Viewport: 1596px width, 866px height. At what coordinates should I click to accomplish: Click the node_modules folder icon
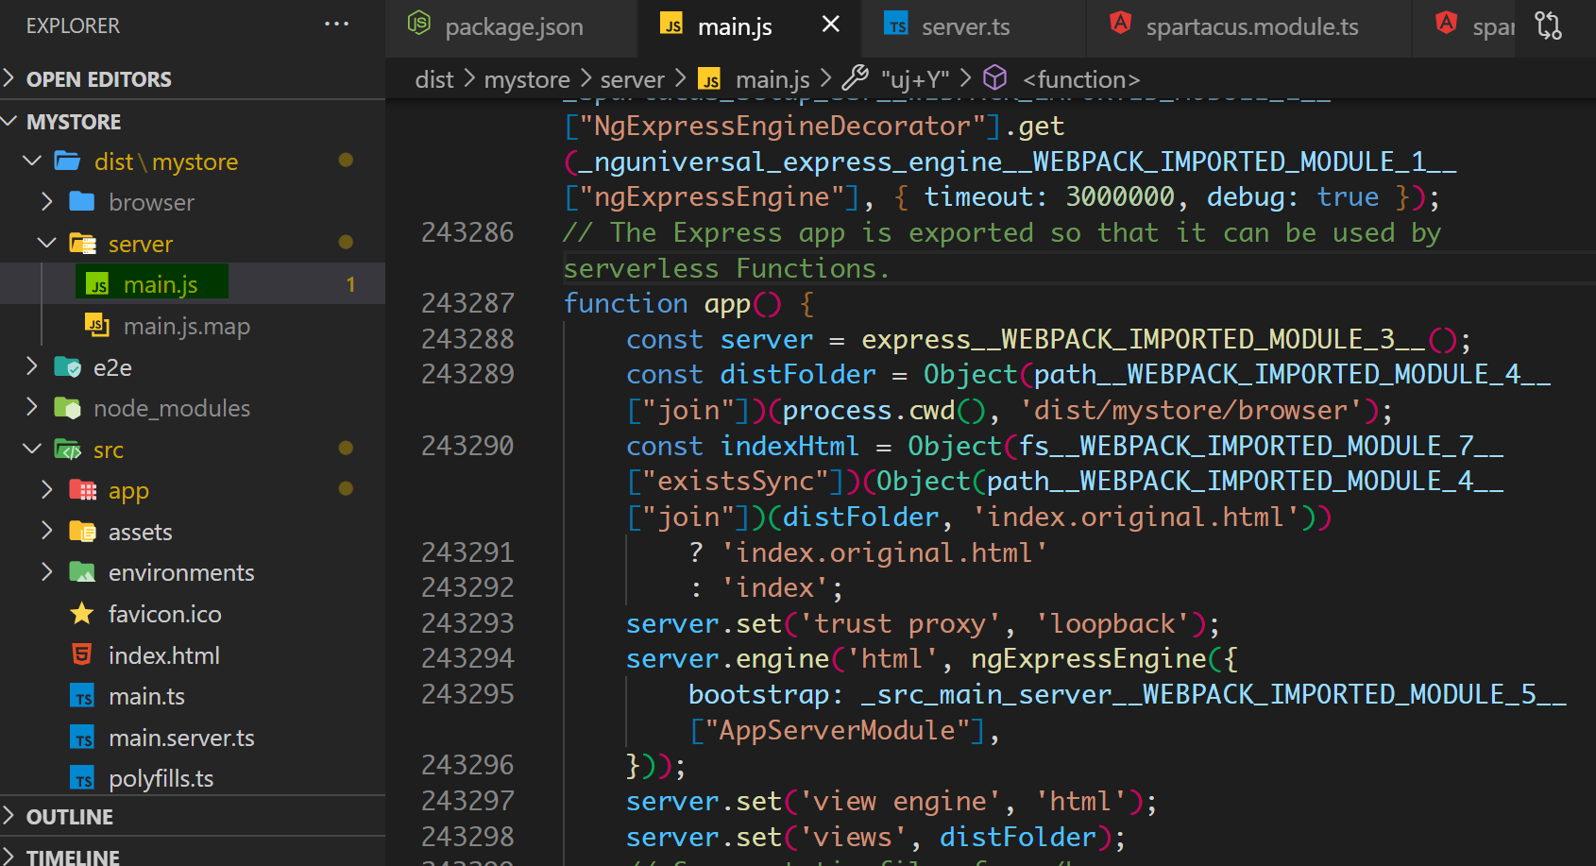(67, 408)
